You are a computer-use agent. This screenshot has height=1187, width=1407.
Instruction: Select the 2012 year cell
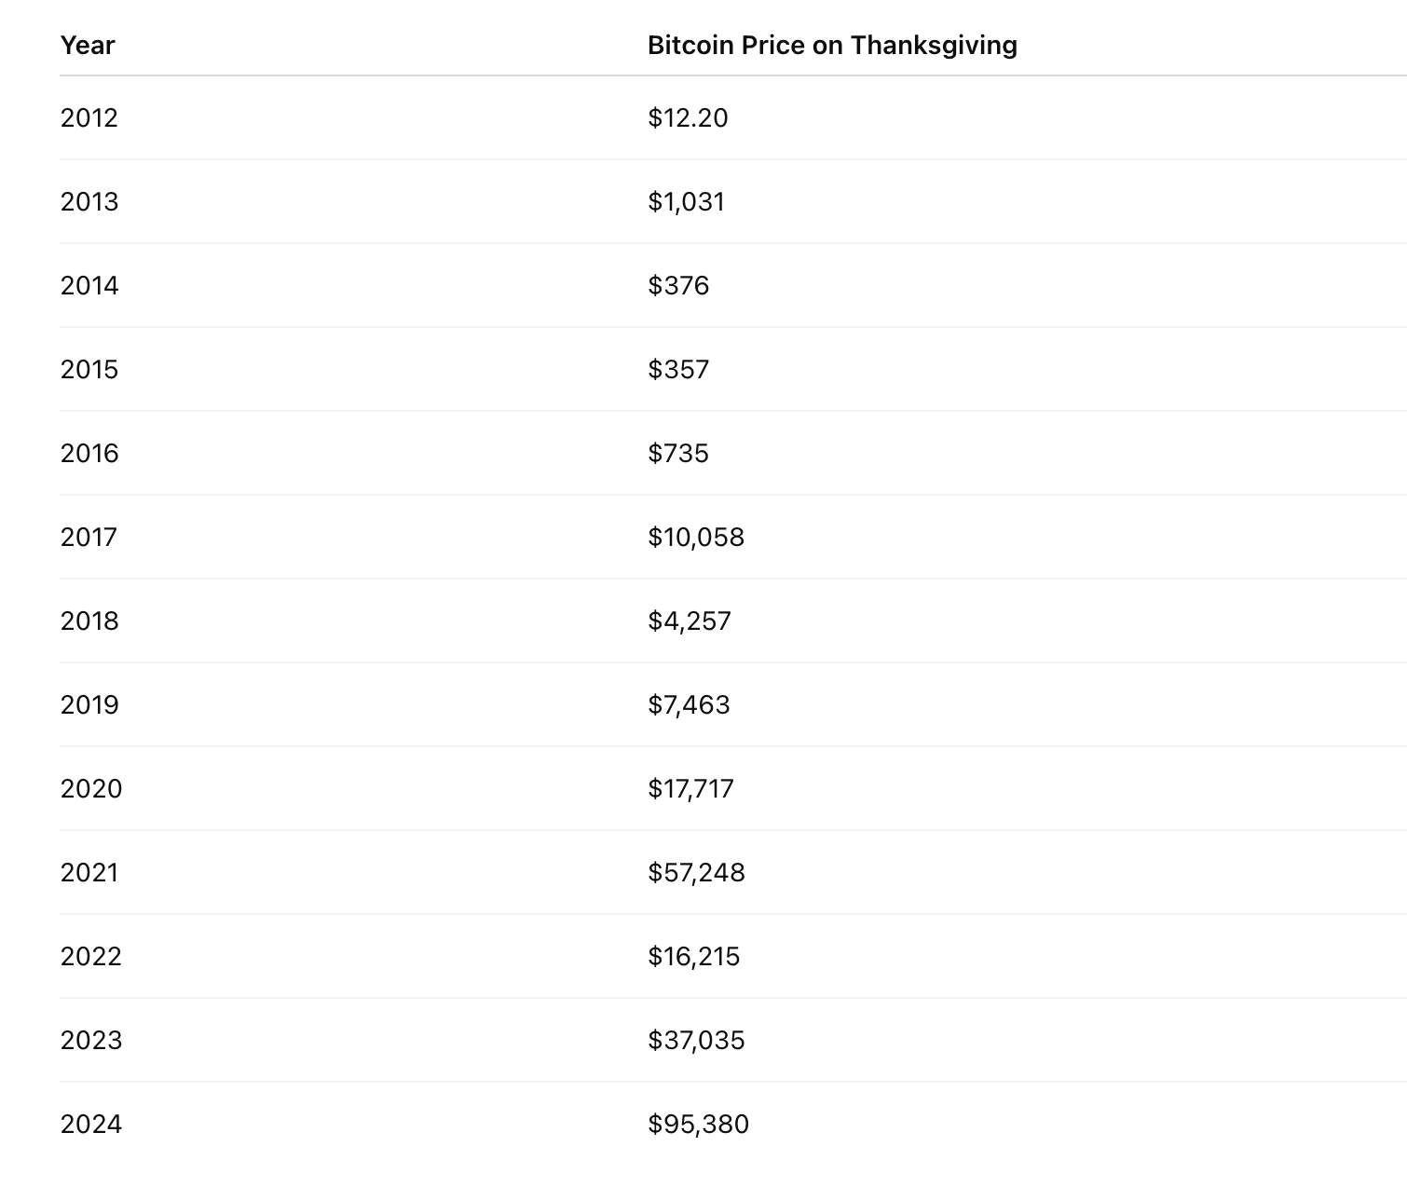pos(89,117)
